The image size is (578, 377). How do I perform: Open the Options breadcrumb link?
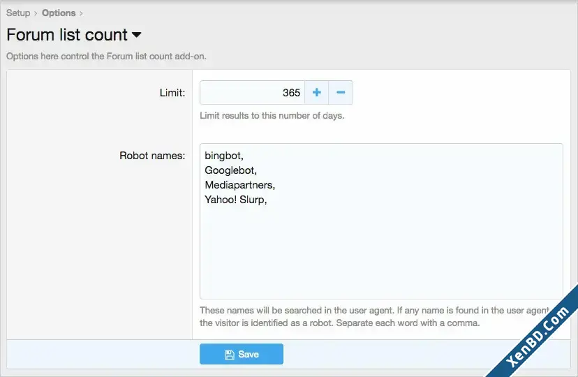click(59, 13)
